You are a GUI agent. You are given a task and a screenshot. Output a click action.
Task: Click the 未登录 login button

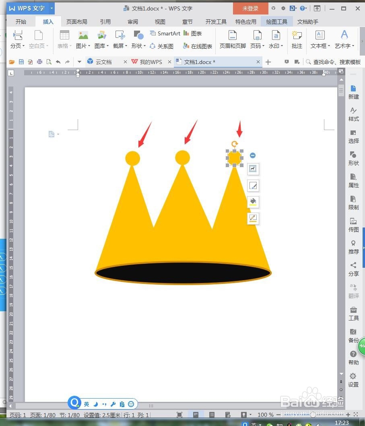coord(250,8)
